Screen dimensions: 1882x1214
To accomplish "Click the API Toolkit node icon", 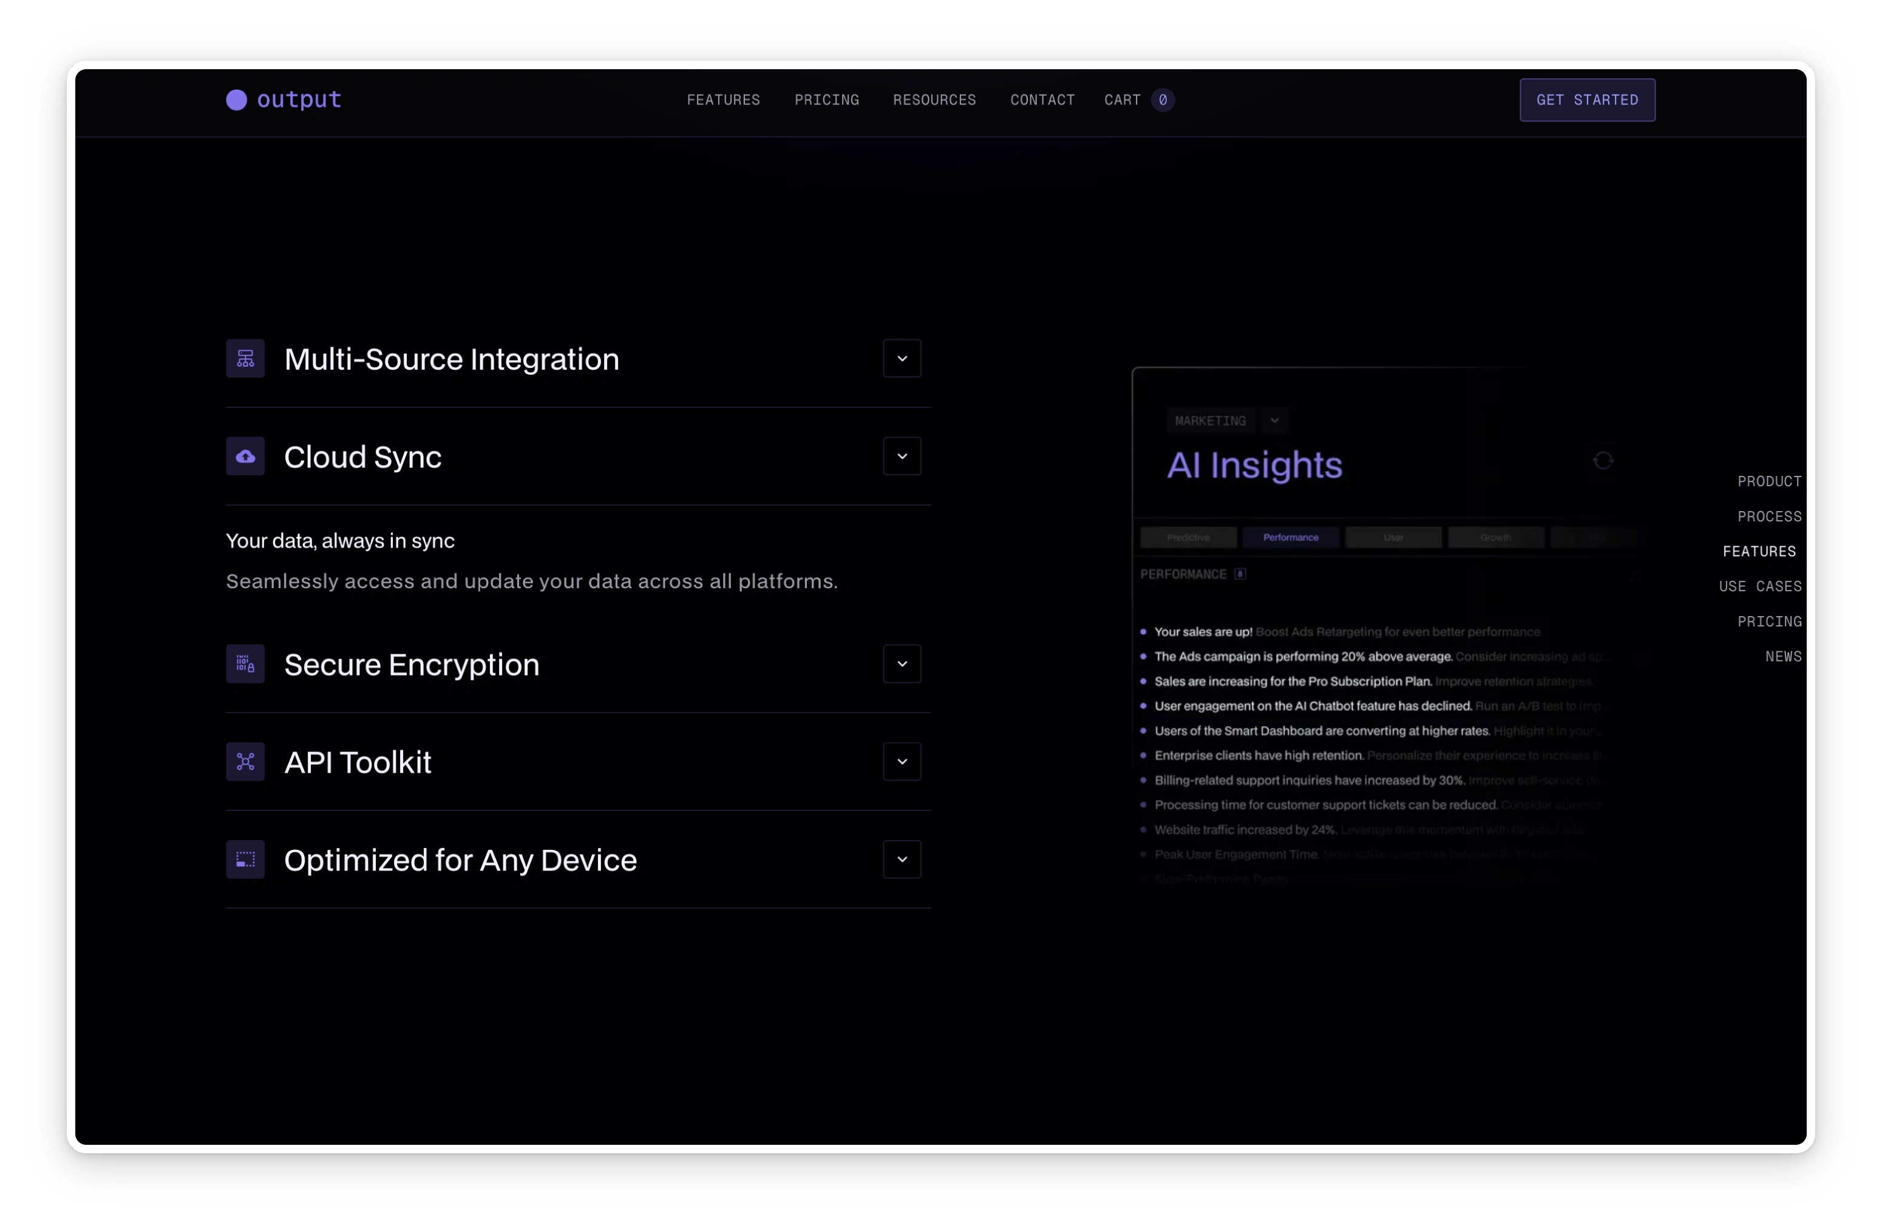I will (245, 762).
